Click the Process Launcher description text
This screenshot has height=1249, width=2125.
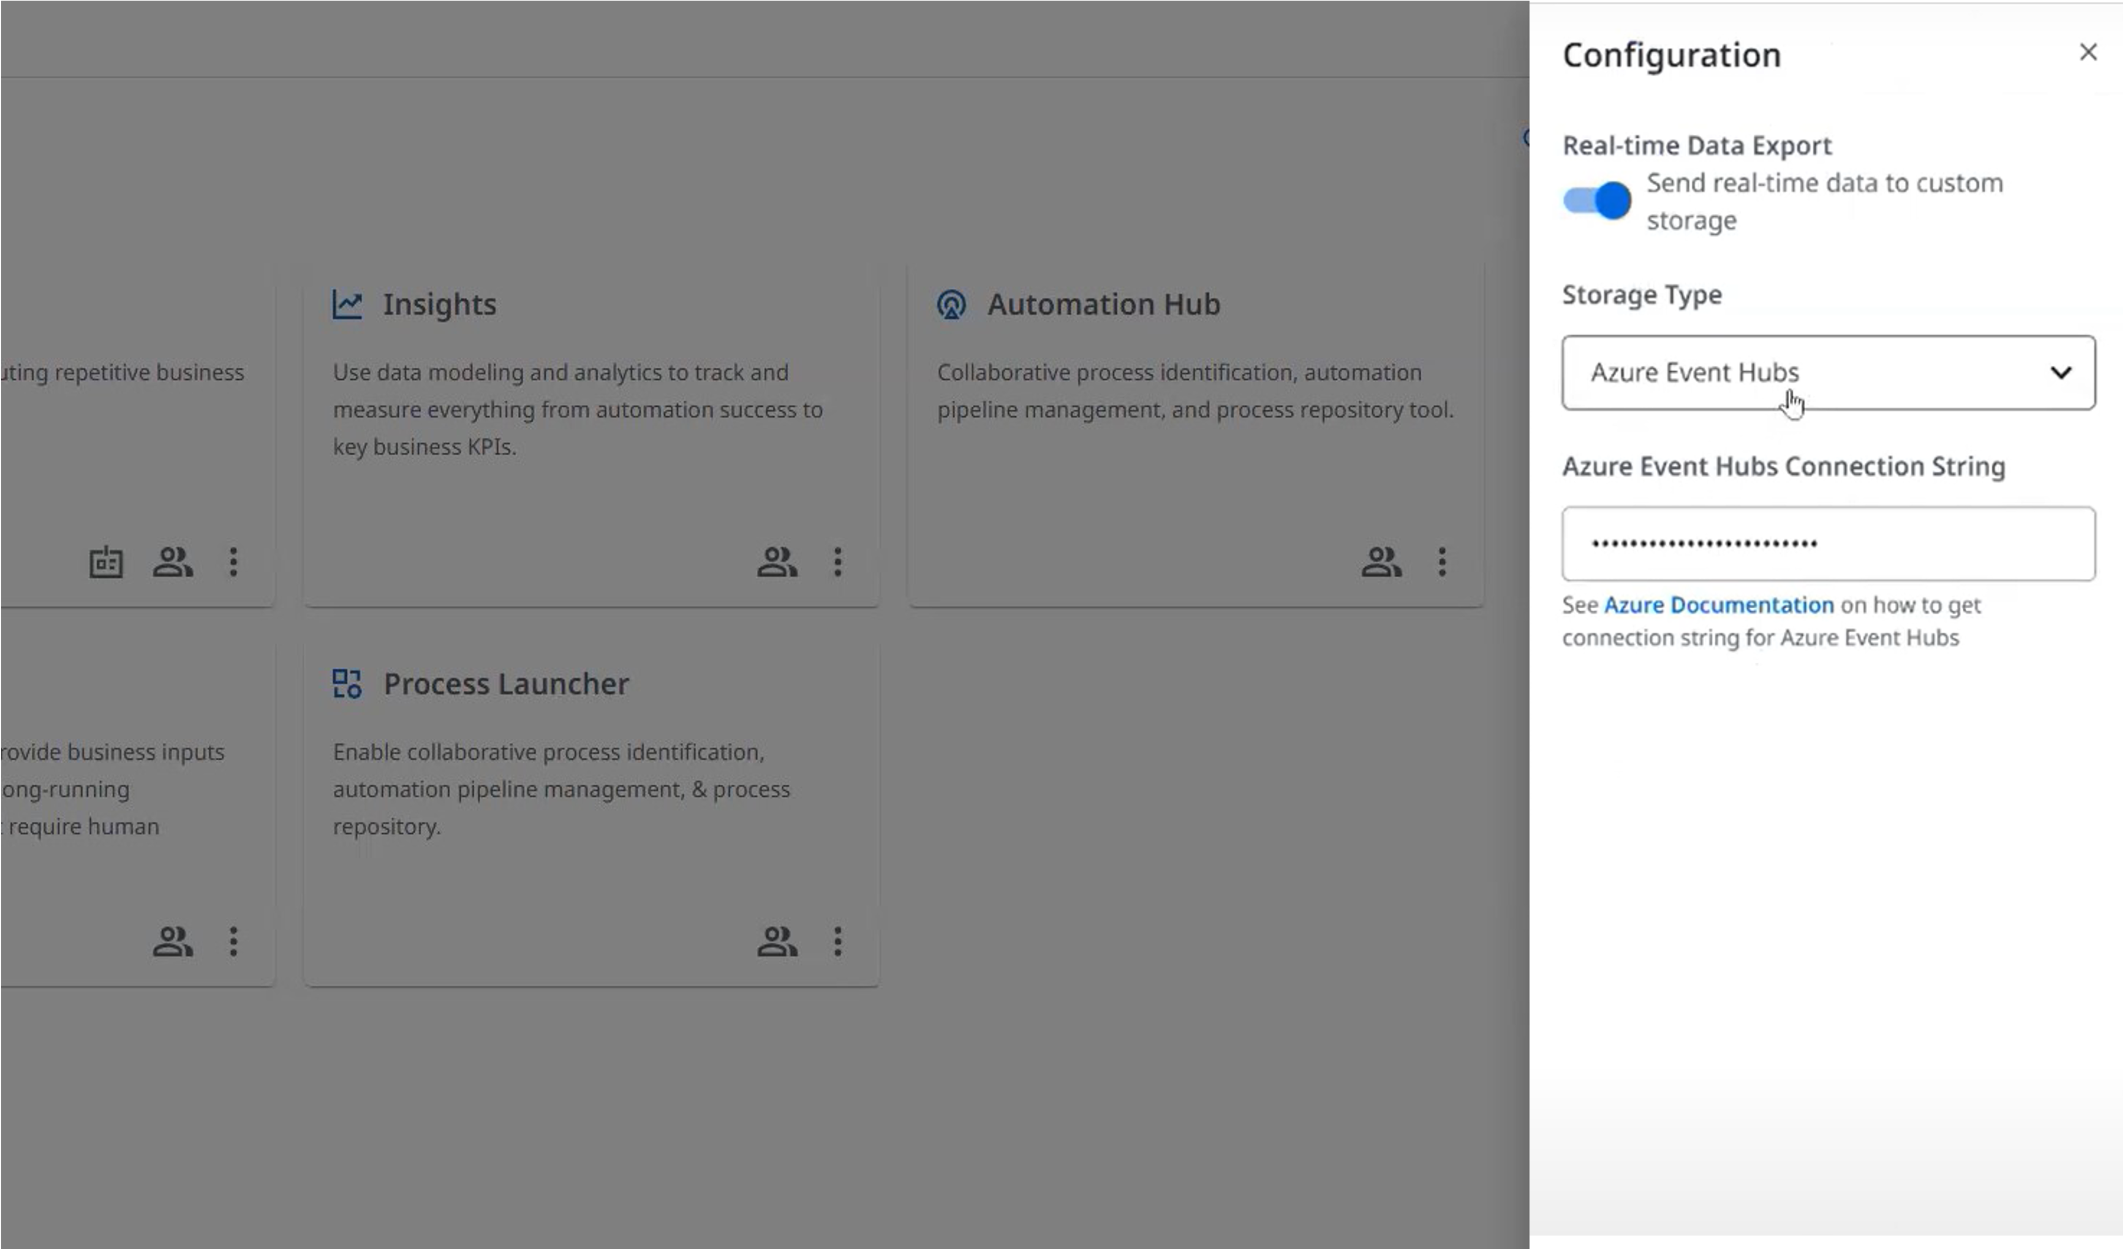click(562, 788)
